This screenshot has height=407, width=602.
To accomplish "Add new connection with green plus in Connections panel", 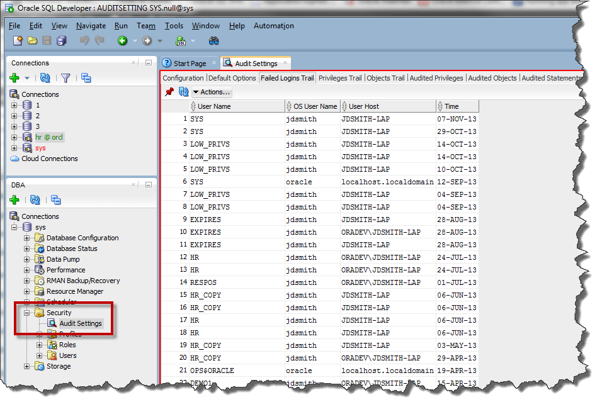I will (14, 78).
